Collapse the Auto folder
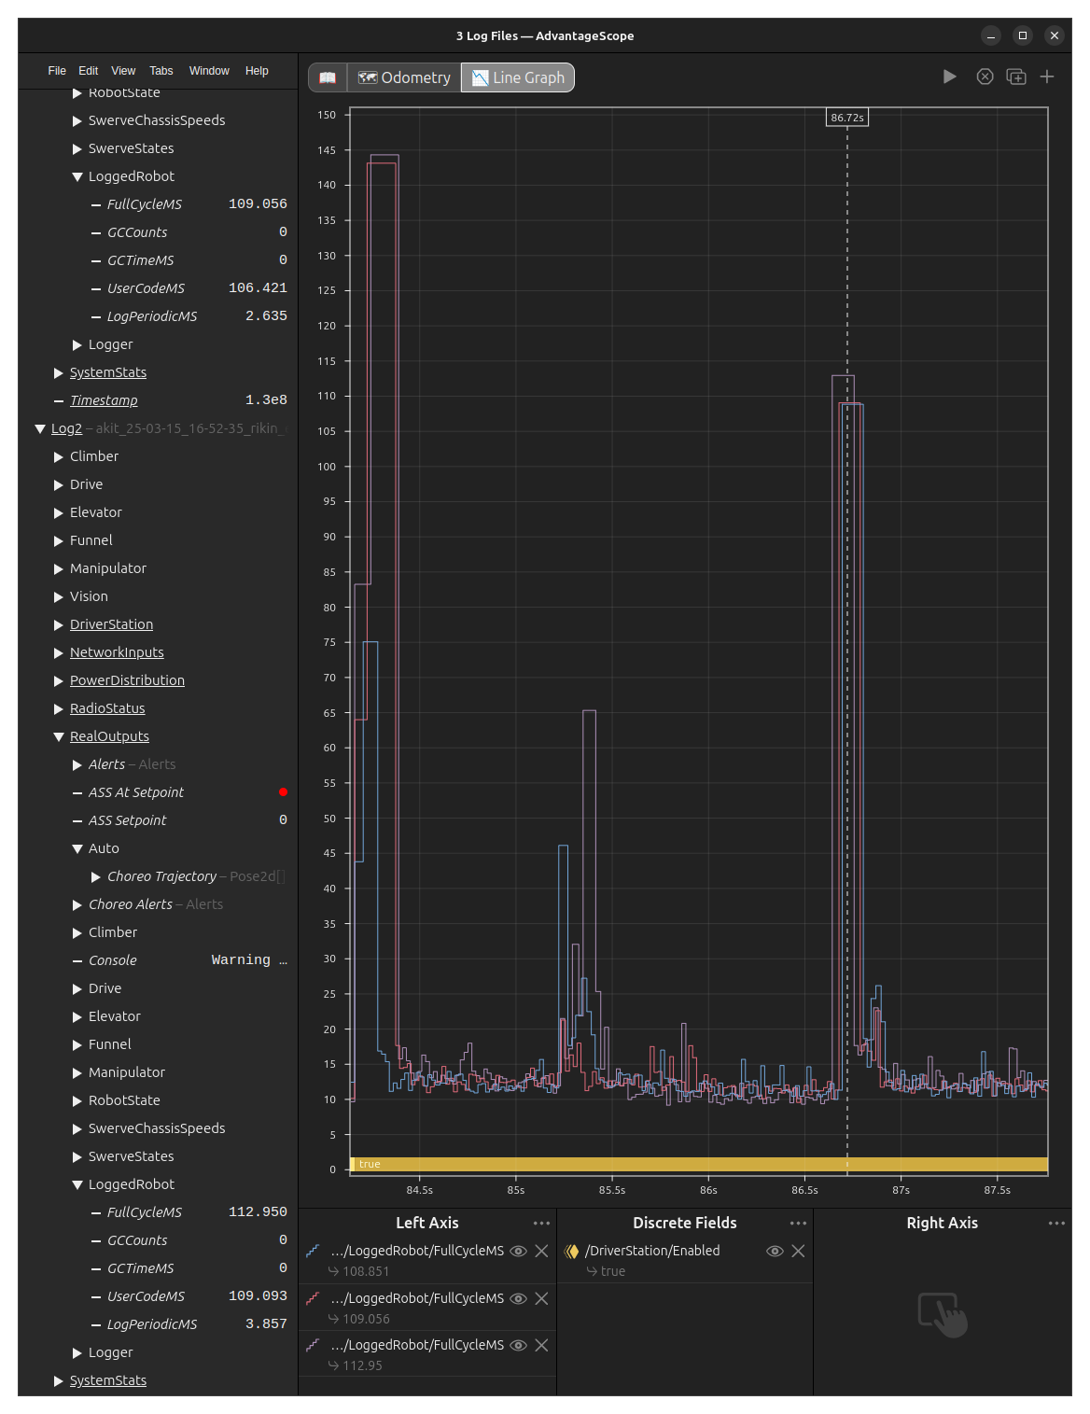 tap(77, 848)
